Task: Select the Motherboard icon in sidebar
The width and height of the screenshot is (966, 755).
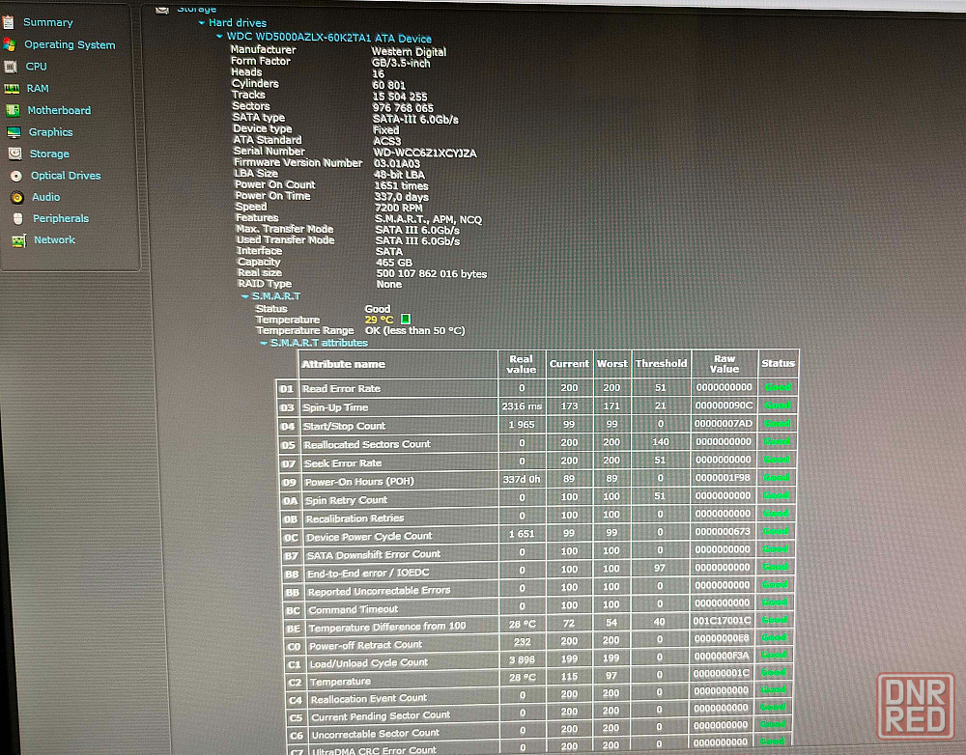Action: (13, 110)
